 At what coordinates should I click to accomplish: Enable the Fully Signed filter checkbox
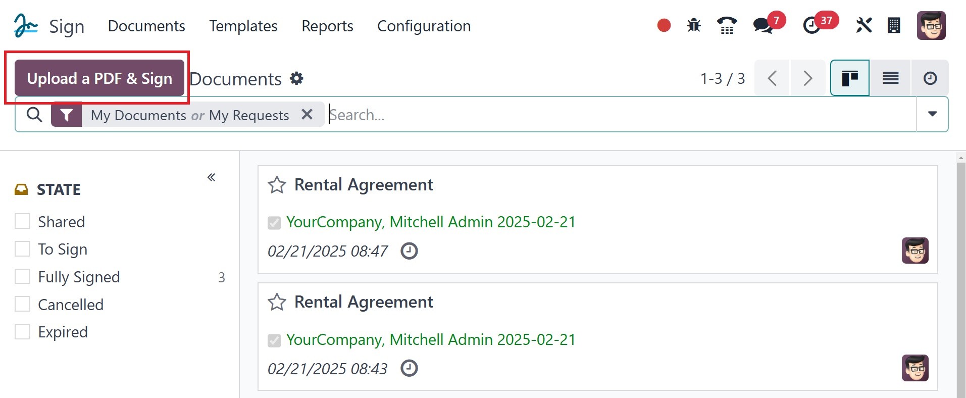pos(22,276)
